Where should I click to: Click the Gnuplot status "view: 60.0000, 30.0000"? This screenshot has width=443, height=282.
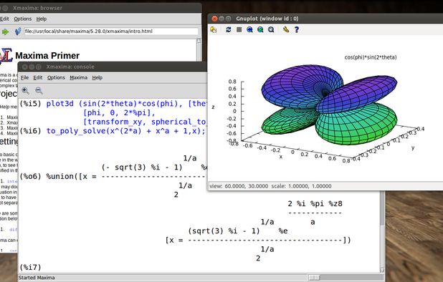239,186
